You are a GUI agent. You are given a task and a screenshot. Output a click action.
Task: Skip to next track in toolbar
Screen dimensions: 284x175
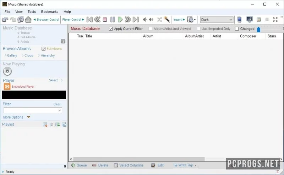click(x=136, y=20)
